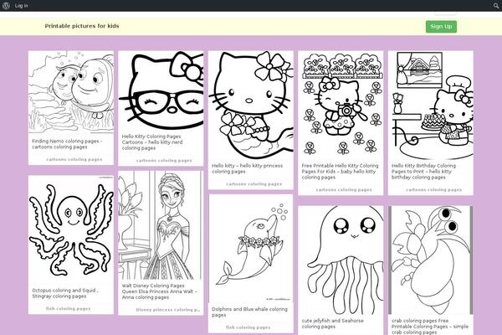Click the Log in link

coord(21,6)
